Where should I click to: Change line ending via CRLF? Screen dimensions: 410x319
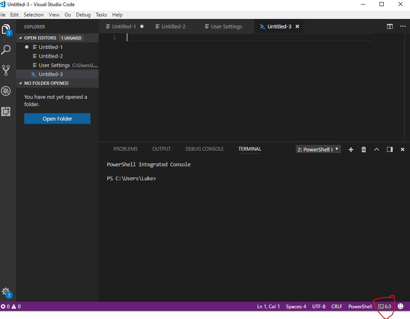click(337, 306)
